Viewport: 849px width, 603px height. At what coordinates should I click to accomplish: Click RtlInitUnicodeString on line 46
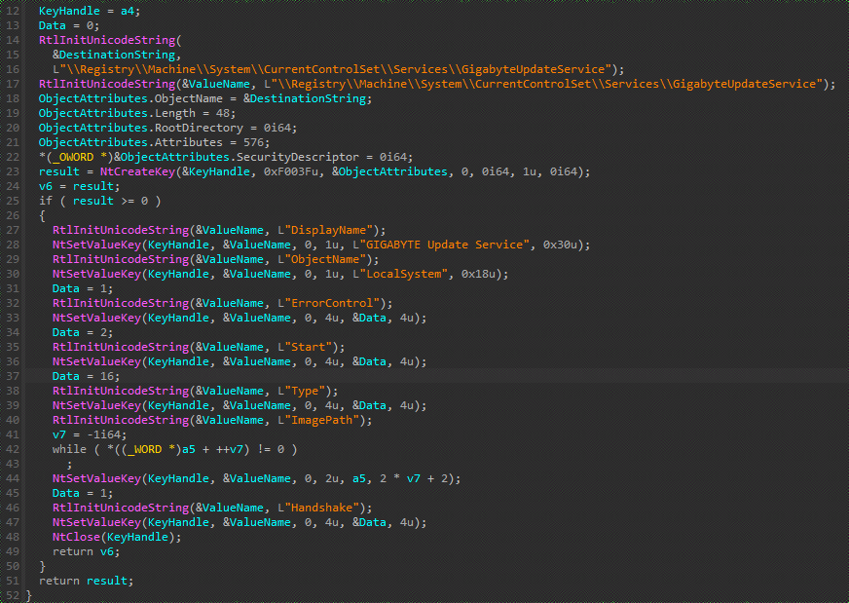tap(121, 509)
